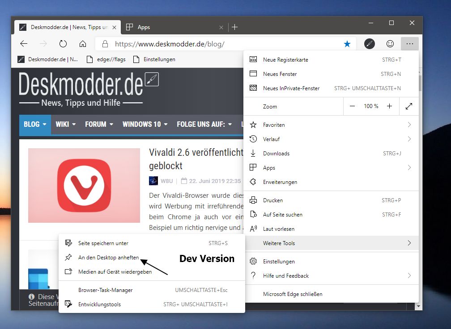The width and height of the screenshot is (451, 329).
Task: Expand Hilfe und Feedback submenu
Action: tap(331, 275)
